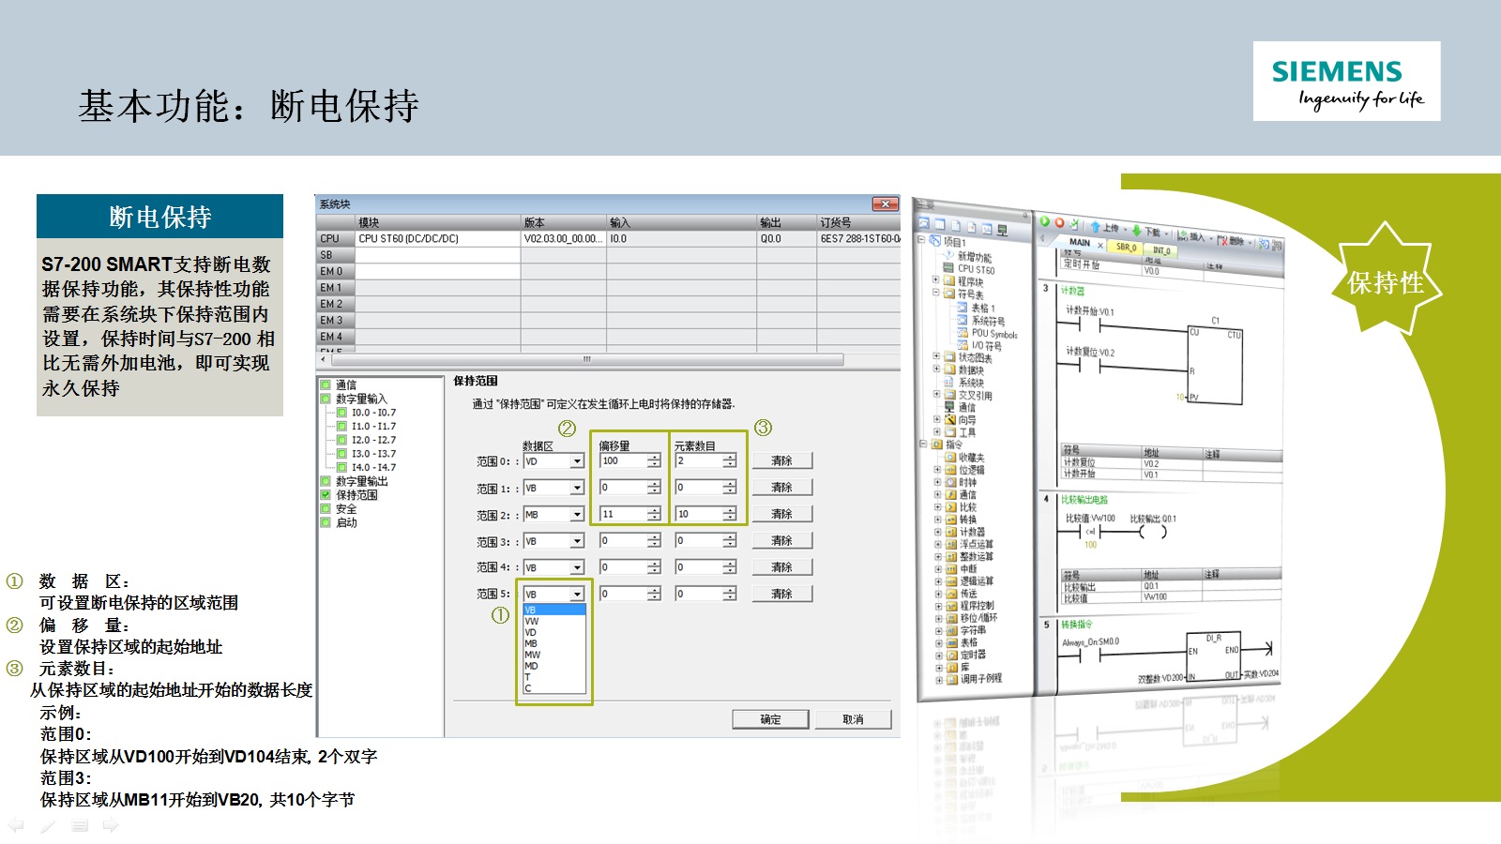Click the last monitor icon in project tree toolbar
Screen dimensions: 1501x844
(1002, 230)
